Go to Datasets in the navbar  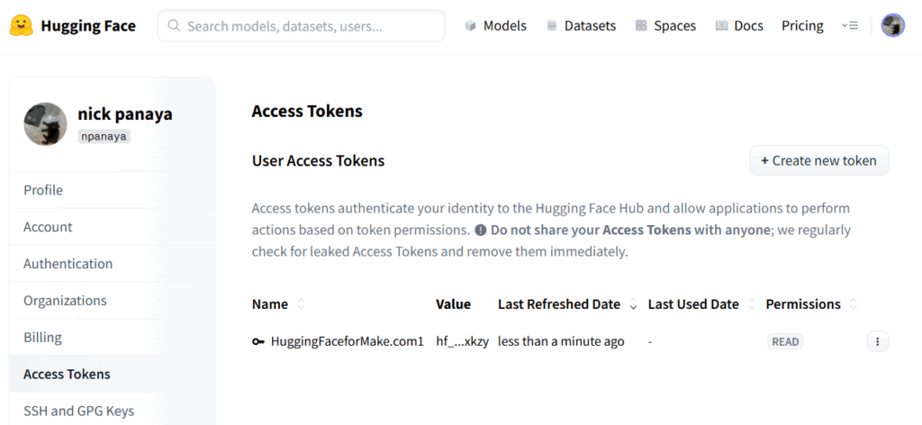click(x=581, y=26)
